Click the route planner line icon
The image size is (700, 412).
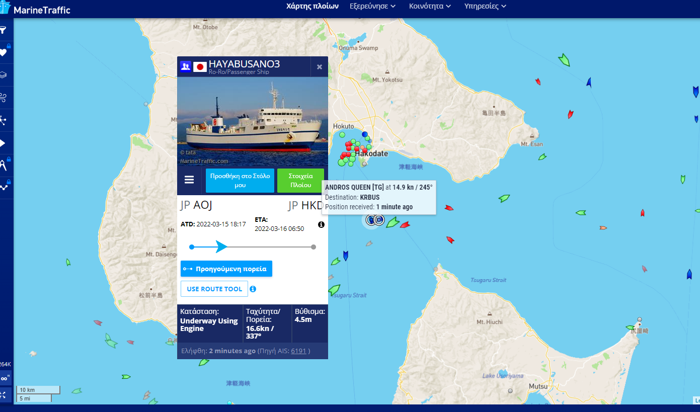coord(3,187)
